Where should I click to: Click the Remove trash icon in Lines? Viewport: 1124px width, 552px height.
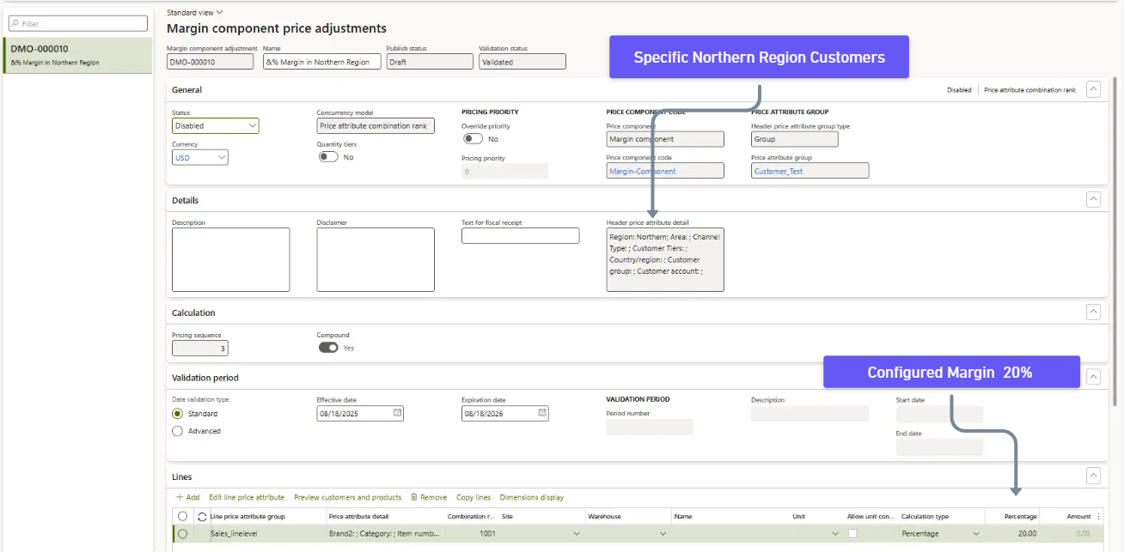pyautogui.click(x=414, y=497)
